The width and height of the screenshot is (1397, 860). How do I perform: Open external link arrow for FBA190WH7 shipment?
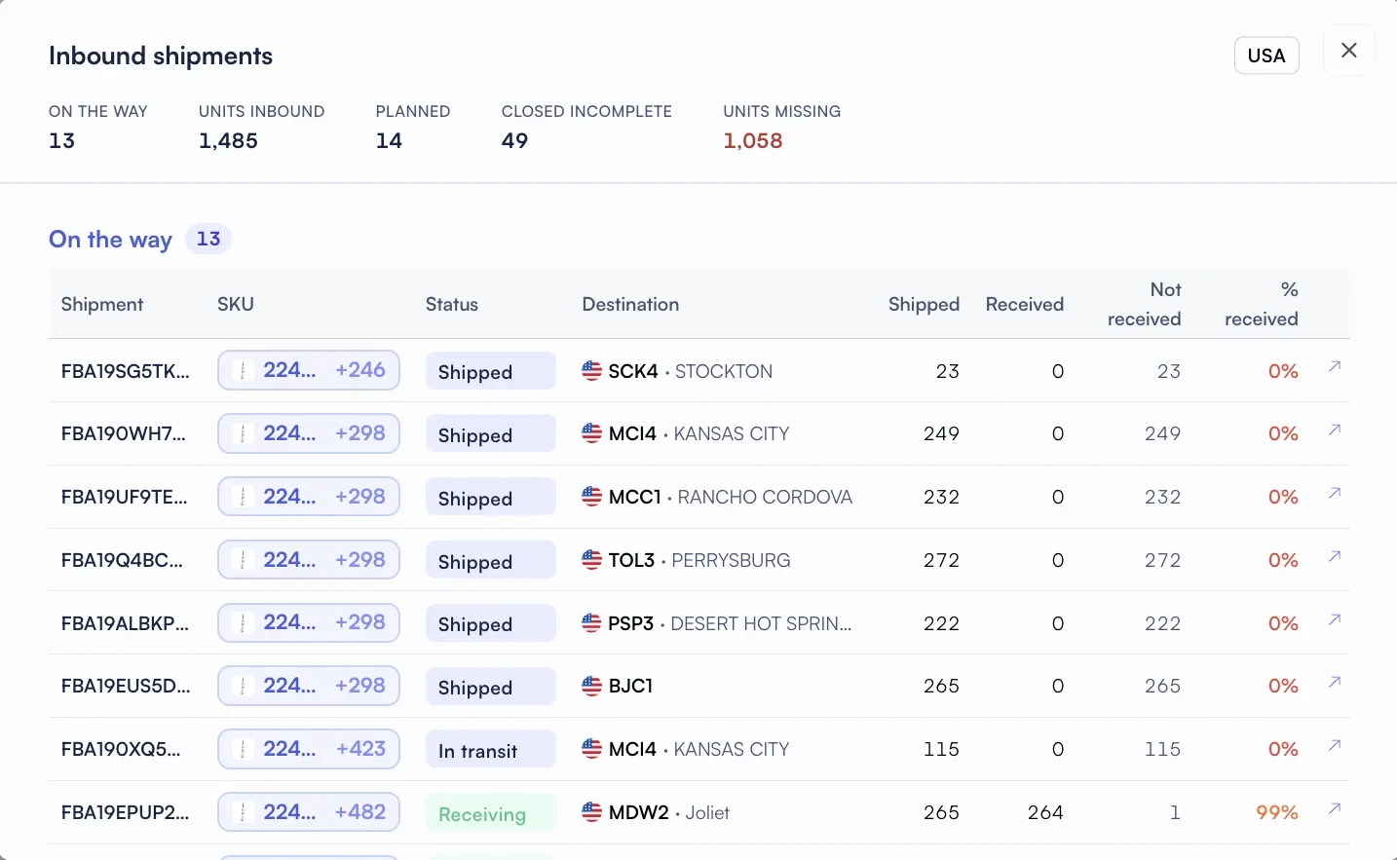tap(1335, 430)
